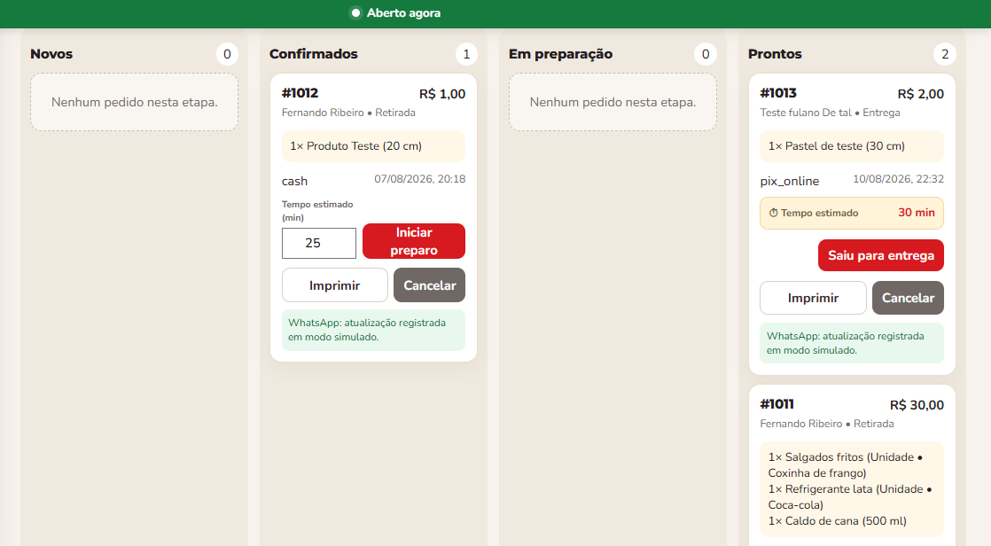Click the Aberto agora status indicator dot
Viewport: 991px width, 546px height.
[x=355, y=12]
